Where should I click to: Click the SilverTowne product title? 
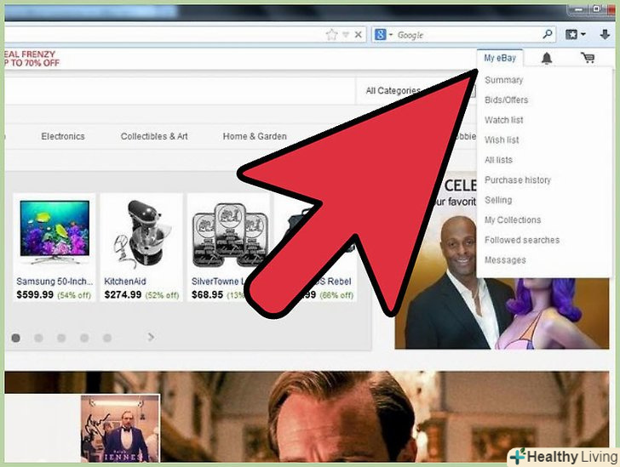pyautogui.click(x=216, y=282)
